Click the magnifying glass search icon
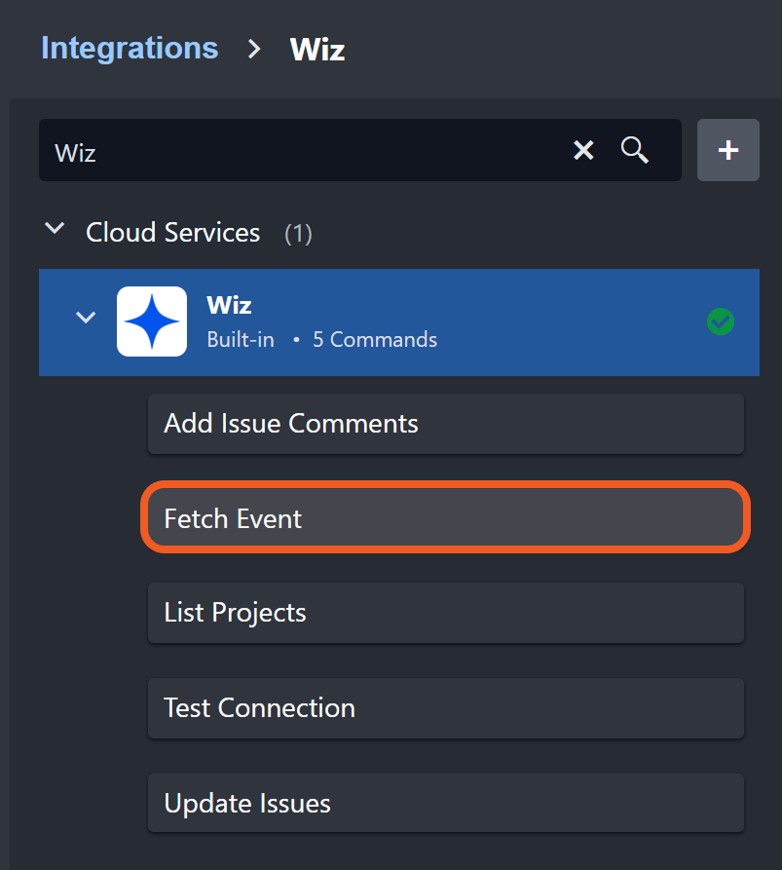Viewport: 782px width, 870px height. 635,150
